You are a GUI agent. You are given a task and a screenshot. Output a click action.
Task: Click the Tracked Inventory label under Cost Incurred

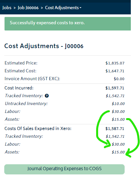pyautogui.click(x=24, y=96)
